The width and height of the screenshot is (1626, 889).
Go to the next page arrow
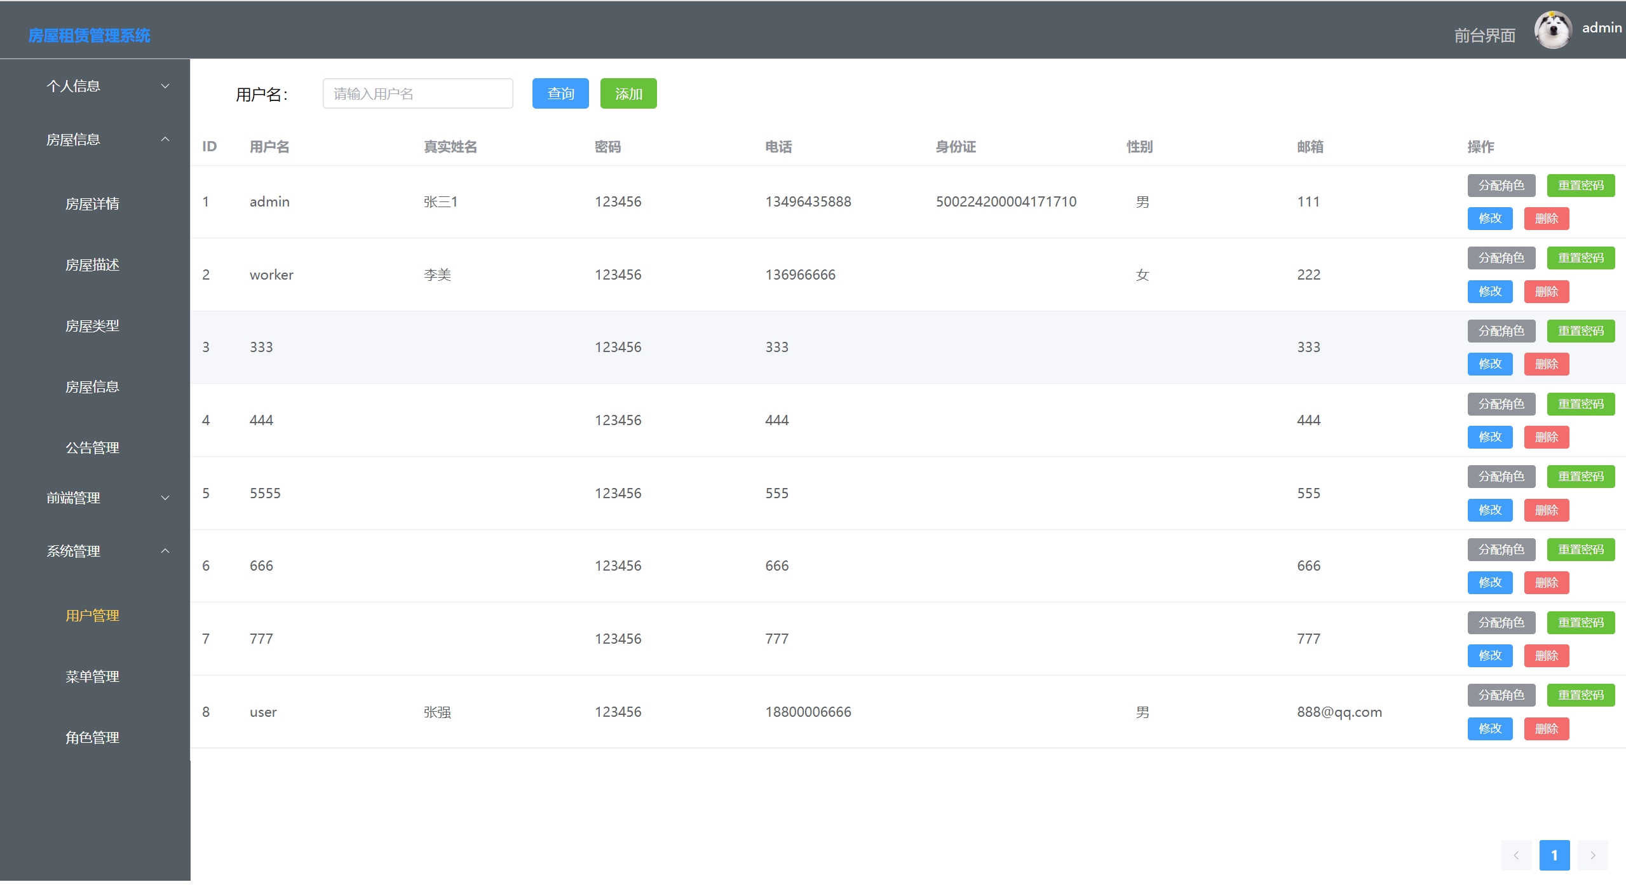[x=1592, y=855]
